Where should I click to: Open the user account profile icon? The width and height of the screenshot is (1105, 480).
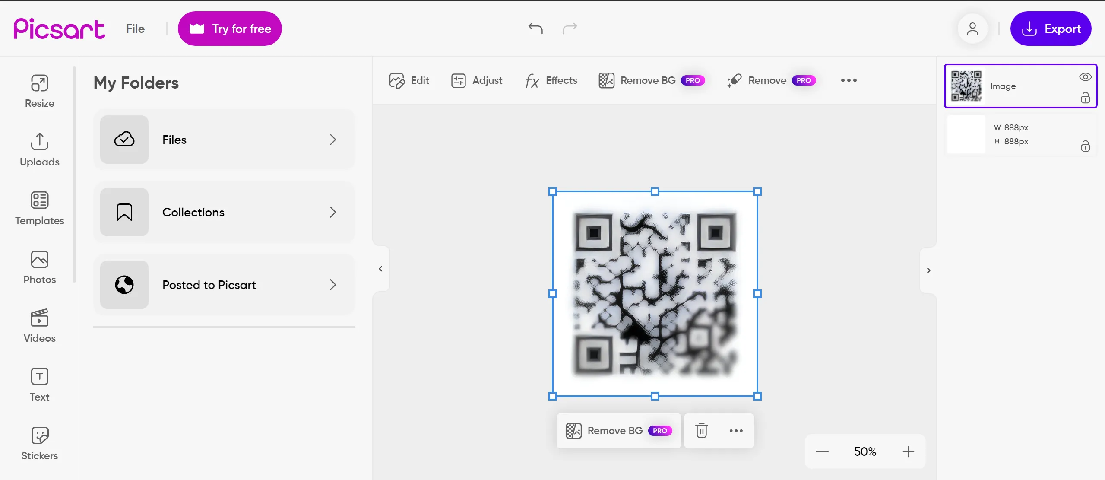point(972,29)
